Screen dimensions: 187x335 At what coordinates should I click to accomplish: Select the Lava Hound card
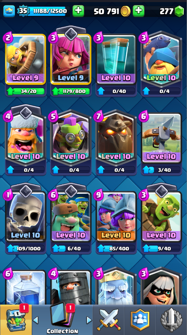click(x=116, y=137)
